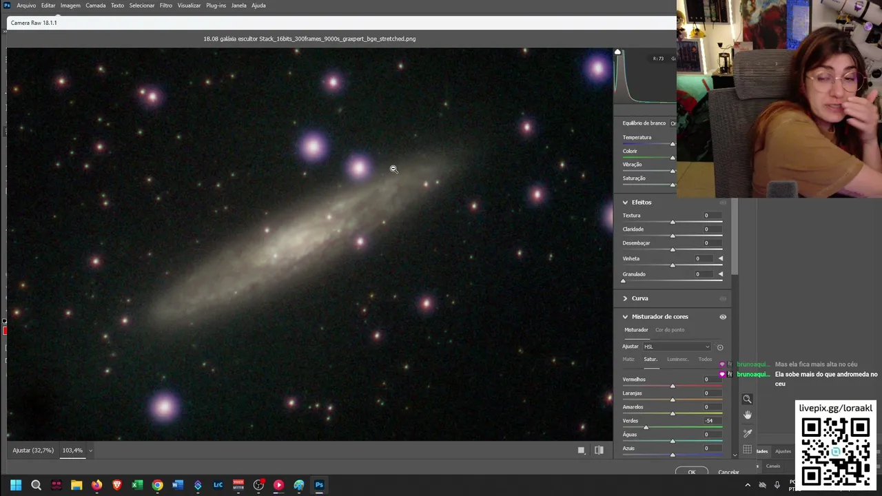Launch Brave browser from taskbar

(117, 485)
